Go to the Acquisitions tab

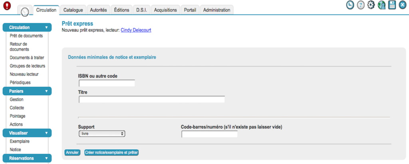[x=165, y=10]
